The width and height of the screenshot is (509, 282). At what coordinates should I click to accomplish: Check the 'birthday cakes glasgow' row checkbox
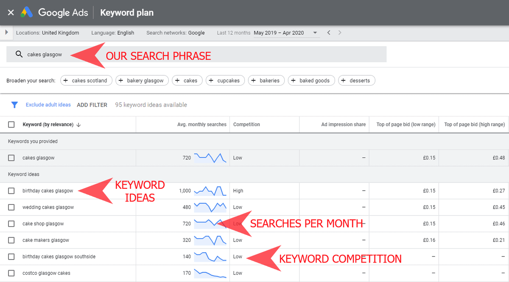click(11, 191)
